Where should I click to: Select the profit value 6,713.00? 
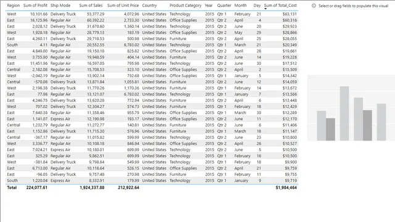click(39, 168)
